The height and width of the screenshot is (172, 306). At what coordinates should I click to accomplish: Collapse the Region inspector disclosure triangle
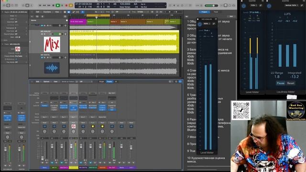pyautogui.click(x=2, y=12)
